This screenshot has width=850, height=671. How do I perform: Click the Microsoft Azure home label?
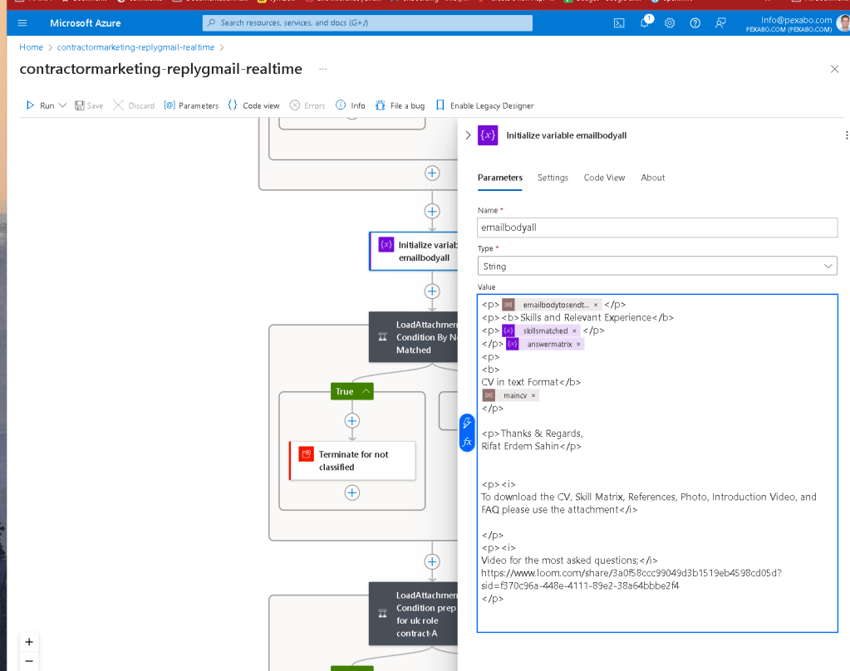click(85, 22)
